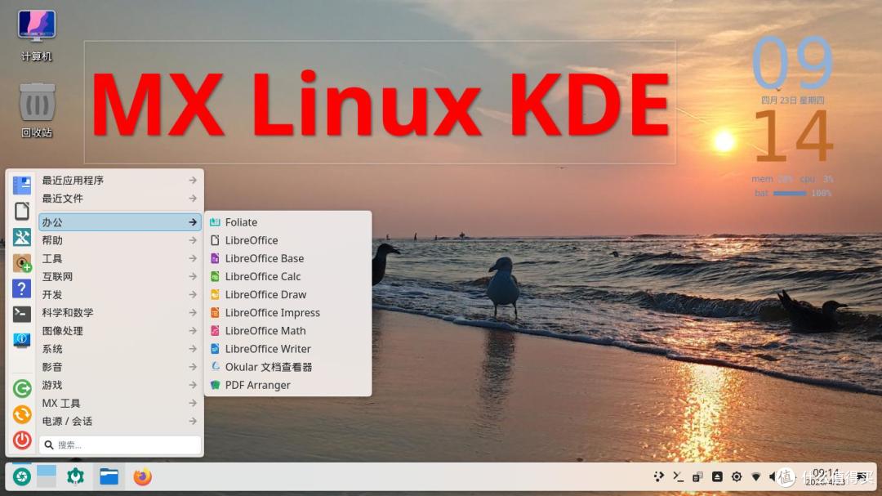Click the virtual desktop pager on taskbar

tap(47, 477)
